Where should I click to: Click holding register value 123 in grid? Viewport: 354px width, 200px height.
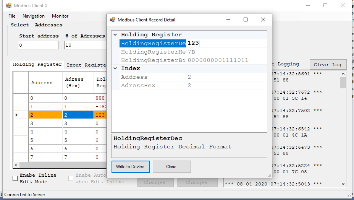[x=100, y=115]
